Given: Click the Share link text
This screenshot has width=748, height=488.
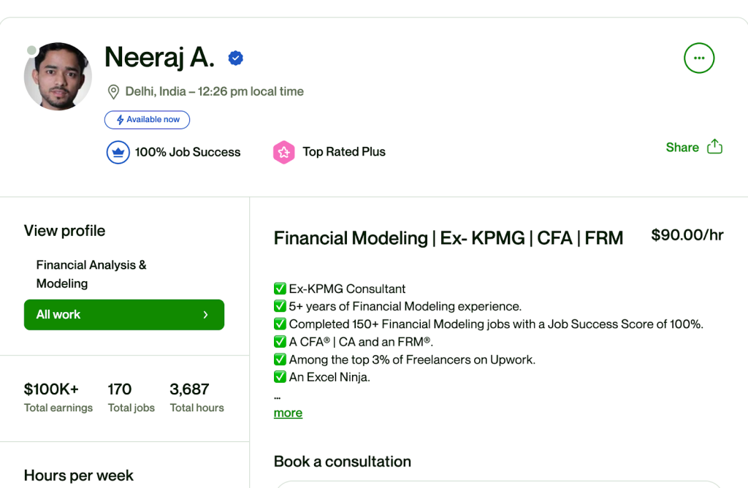Looking at the screenshot, I should click(x=682, y=148).
